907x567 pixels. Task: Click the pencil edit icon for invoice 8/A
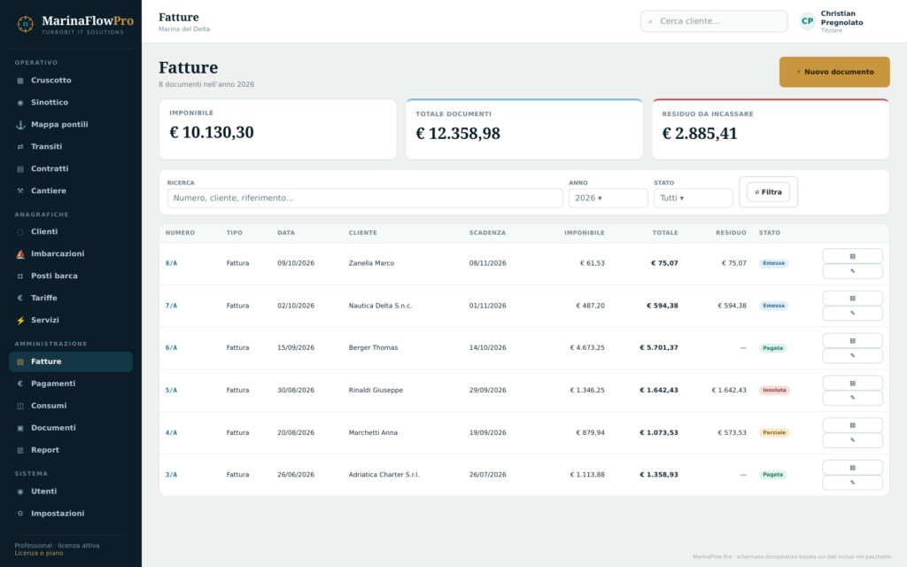[x=852, y=271]
